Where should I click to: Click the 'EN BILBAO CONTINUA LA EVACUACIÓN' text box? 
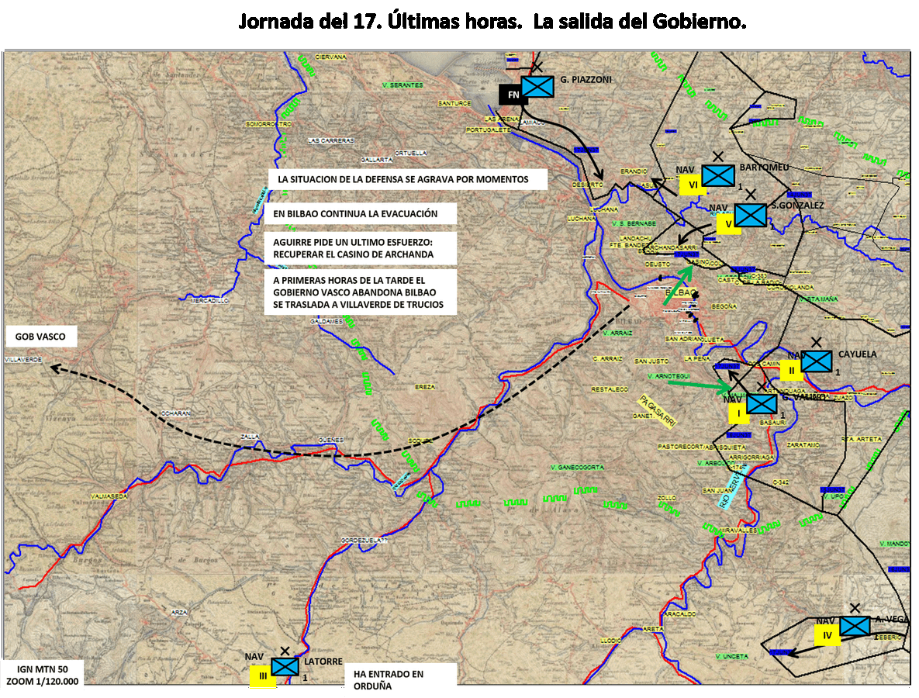[x=360, y=214]
